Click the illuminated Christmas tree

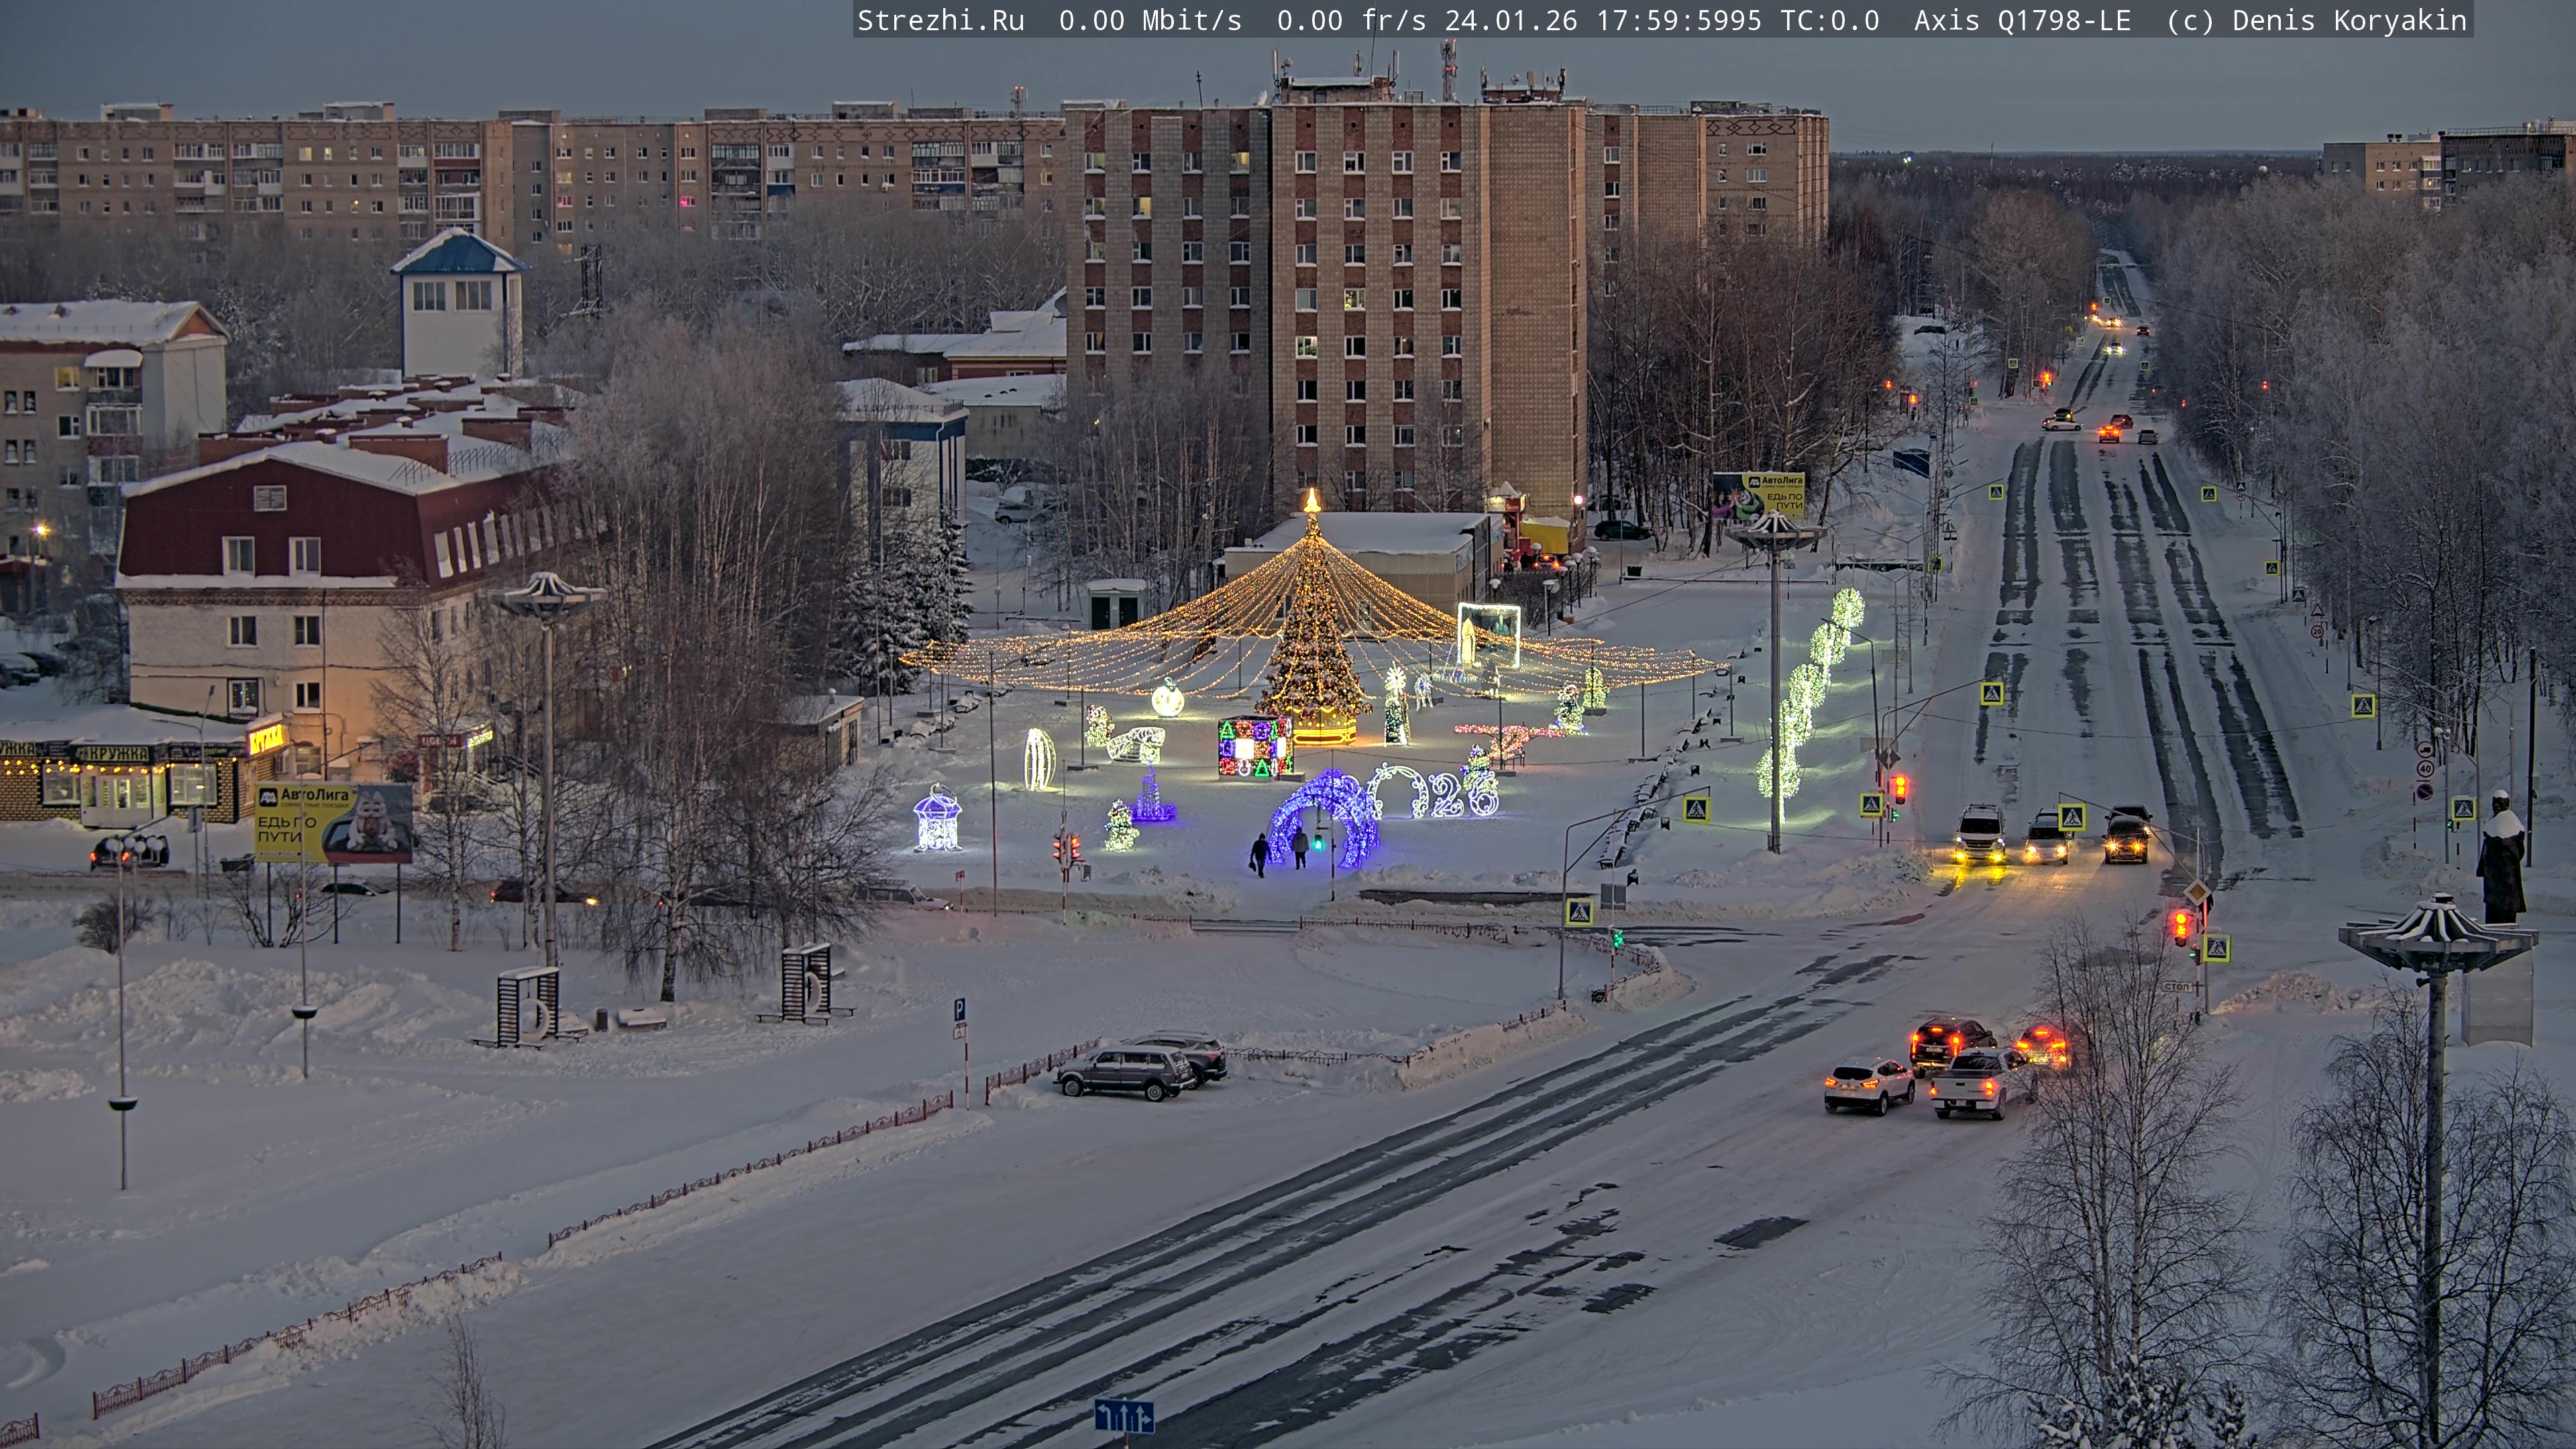[1312, 640]
